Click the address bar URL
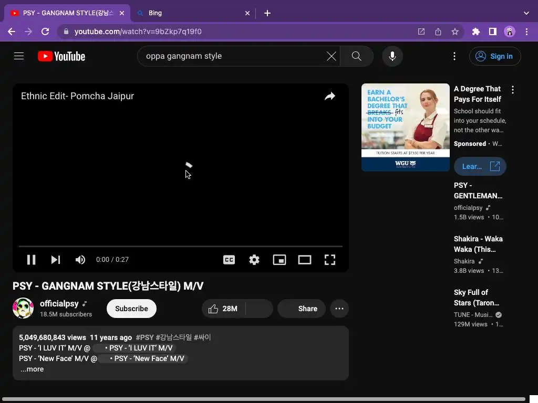The image size is (538, 403). pos(138,31)
